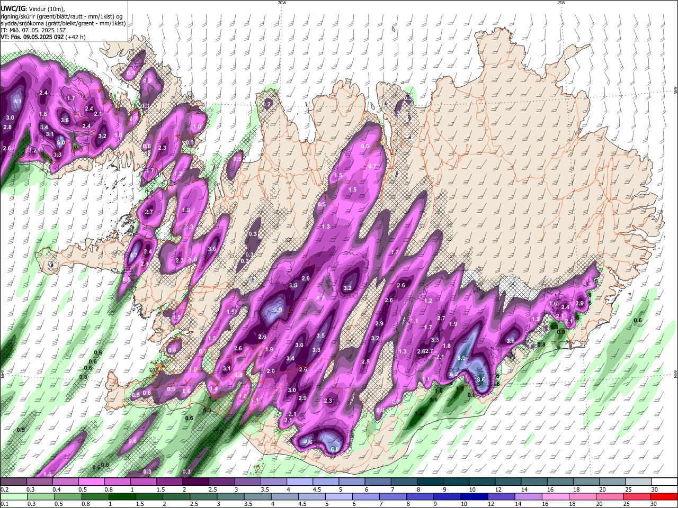This screenshot has width=678, height=508.
Task: Pick the snow-scale swatch starting at 6
Action: [x=378, y=482]
